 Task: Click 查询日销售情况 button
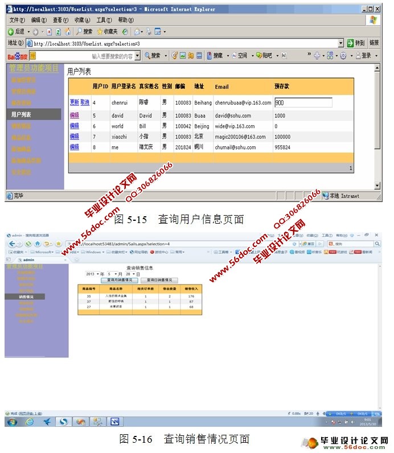(159, 280)
